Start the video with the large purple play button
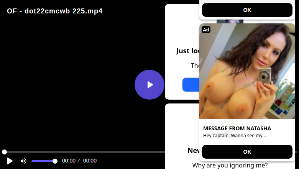Viewport: 299px width, 169px height. (149, 85)
